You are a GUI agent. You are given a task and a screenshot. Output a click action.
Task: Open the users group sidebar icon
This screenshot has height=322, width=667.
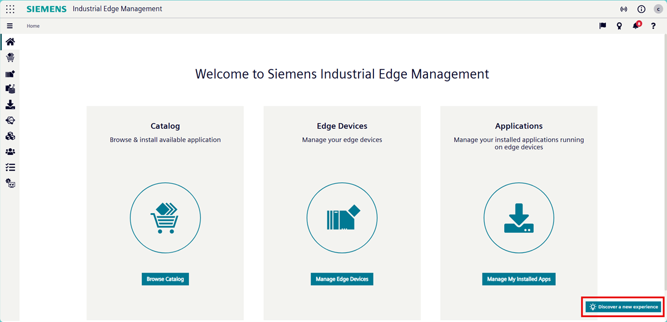pyautogui.click(x=10, y=152)
